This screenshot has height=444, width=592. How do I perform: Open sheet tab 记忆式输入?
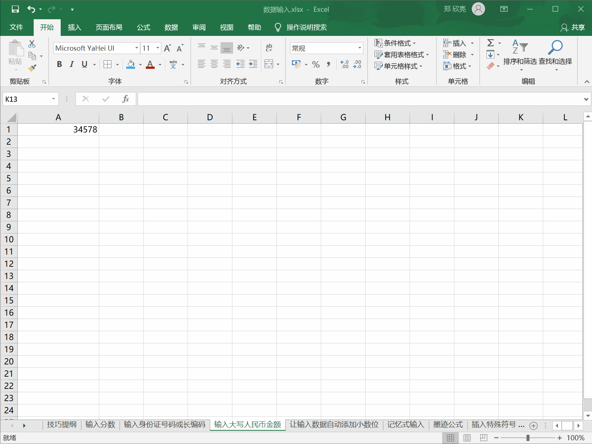(406, 425)
